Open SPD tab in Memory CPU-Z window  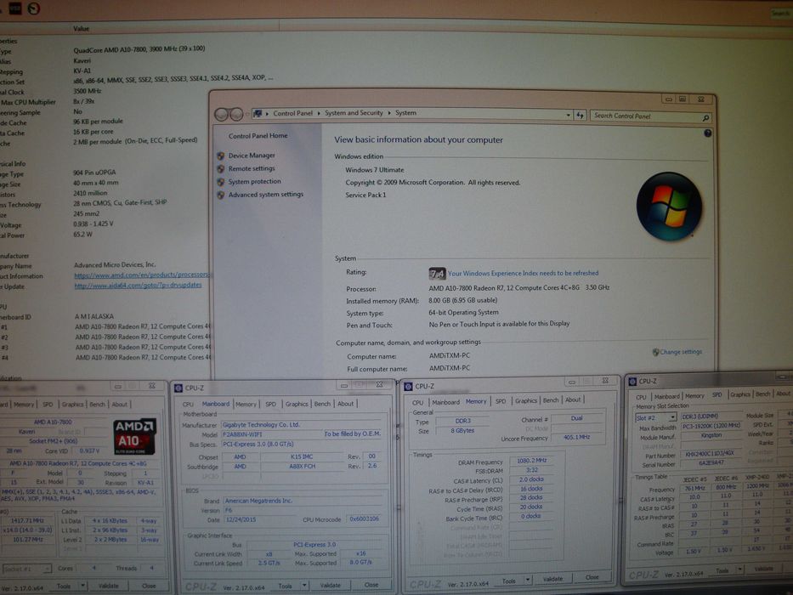(x=501, y=401)
